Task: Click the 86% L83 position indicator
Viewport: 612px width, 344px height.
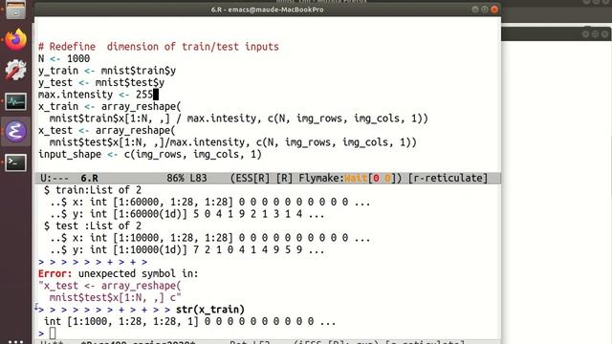Action: point(186,179)
